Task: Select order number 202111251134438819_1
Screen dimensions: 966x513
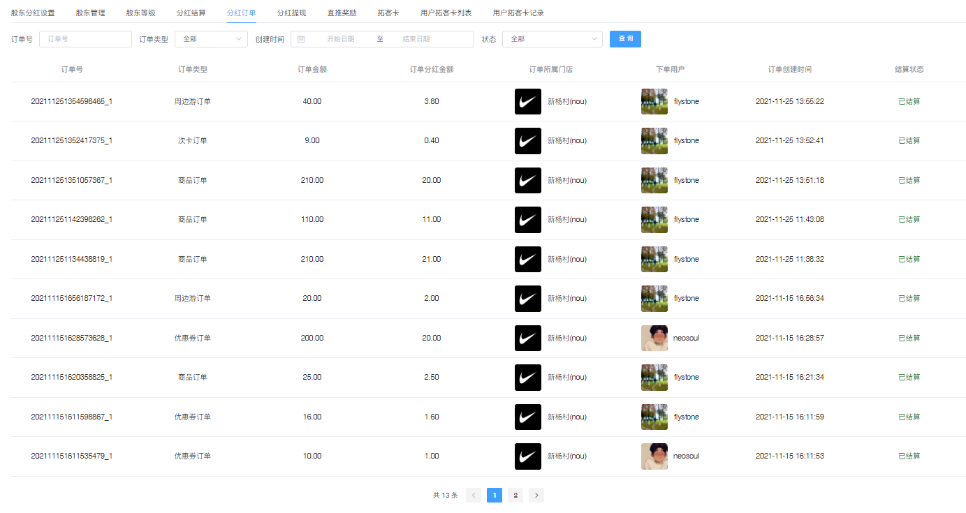Action: [x=72, y=259]
